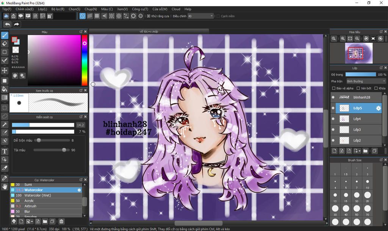Hide the Lớp5 layer
This screenshot has width=388, height=231.
tap(333, 108)
